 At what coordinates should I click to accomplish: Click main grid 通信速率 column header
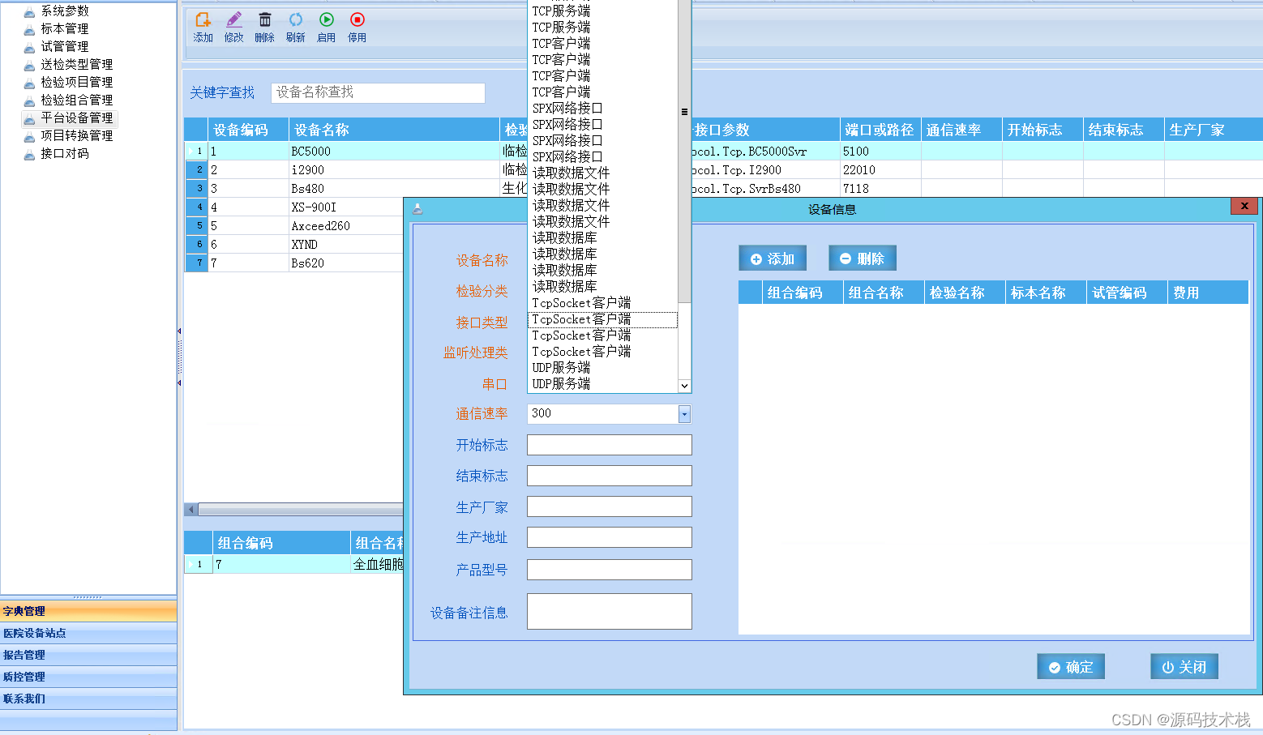pyautogui.click(x=961, y=130)
